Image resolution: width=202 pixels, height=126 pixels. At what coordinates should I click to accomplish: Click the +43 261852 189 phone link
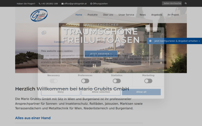pos(49,4)
